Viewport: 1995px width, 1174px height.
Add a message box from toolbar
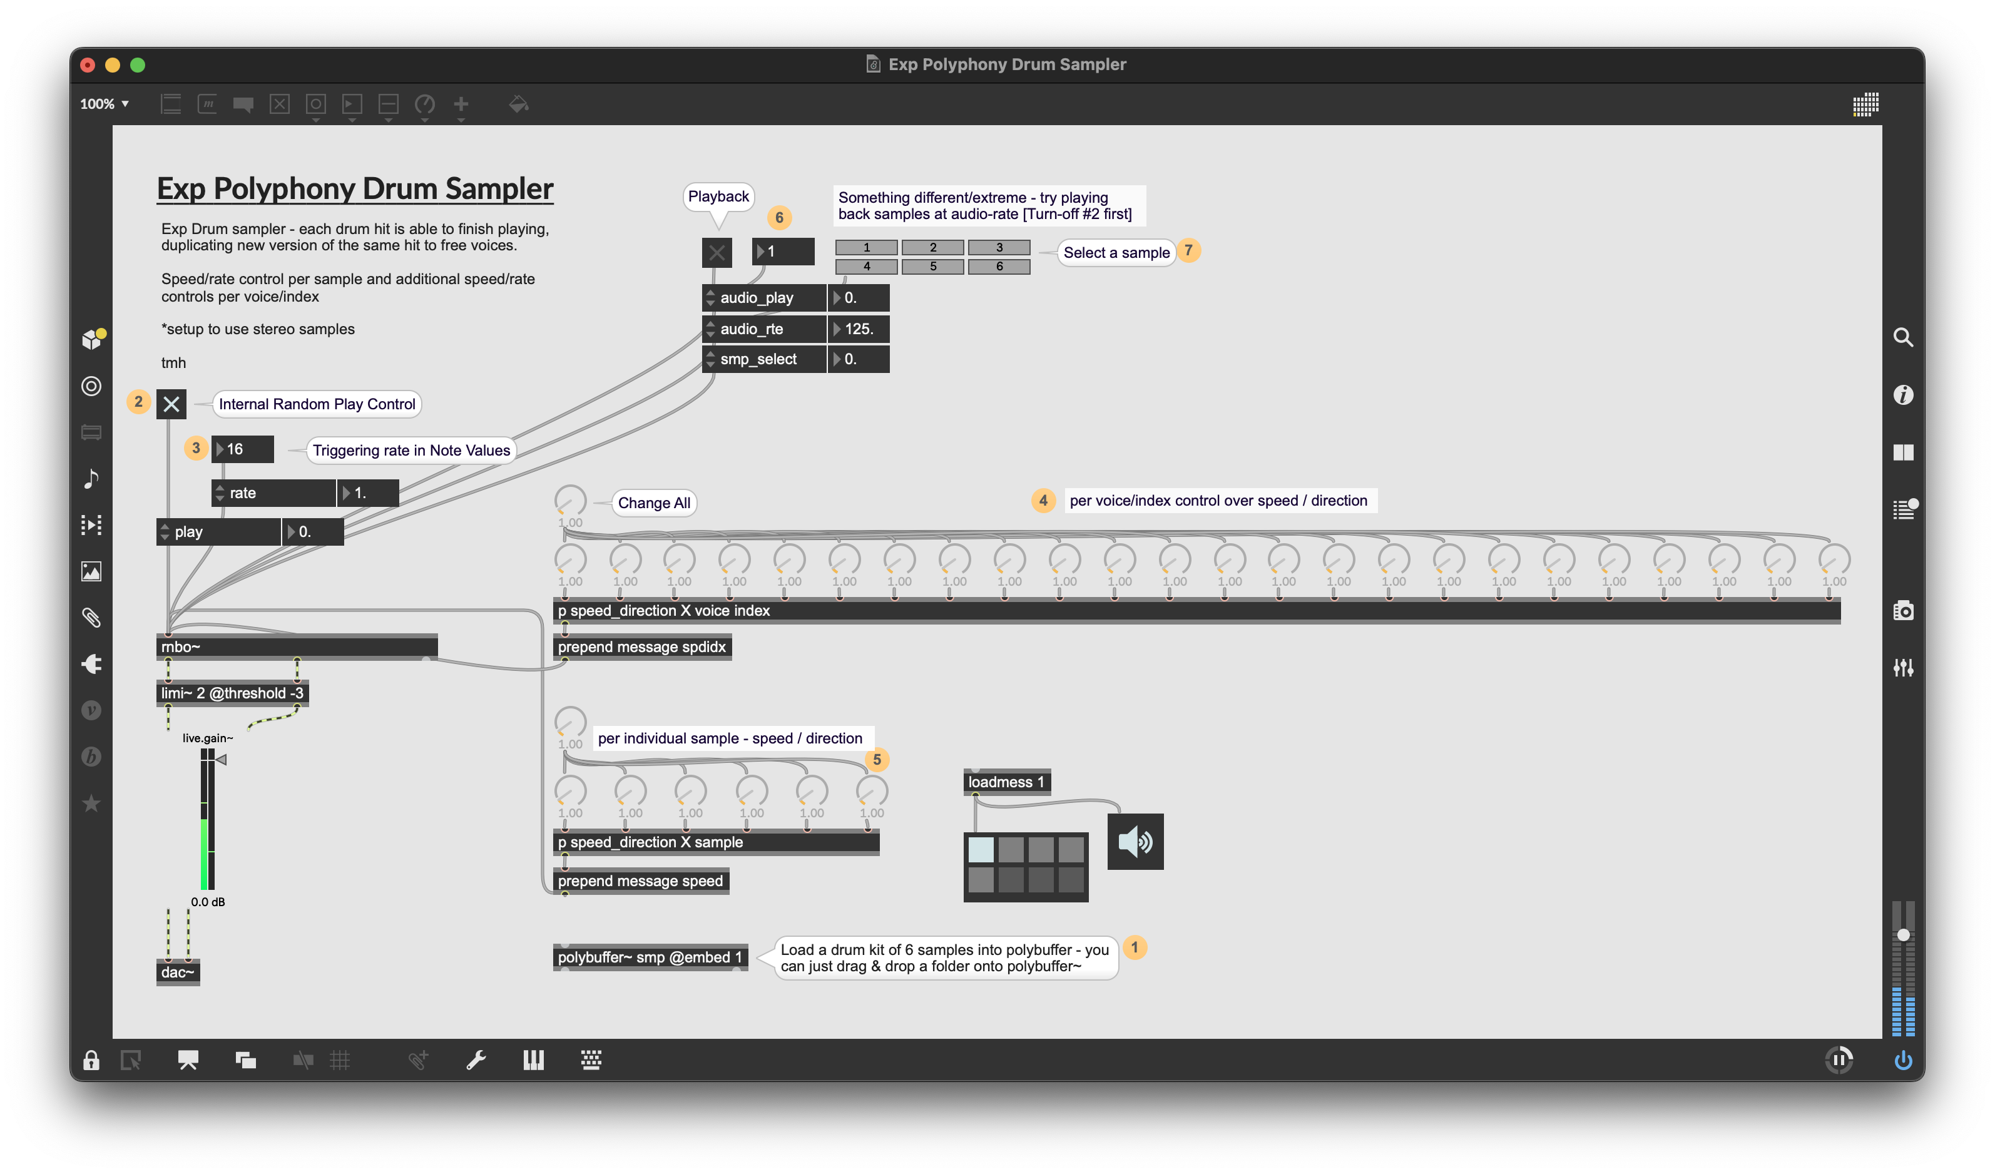point(207,104)
